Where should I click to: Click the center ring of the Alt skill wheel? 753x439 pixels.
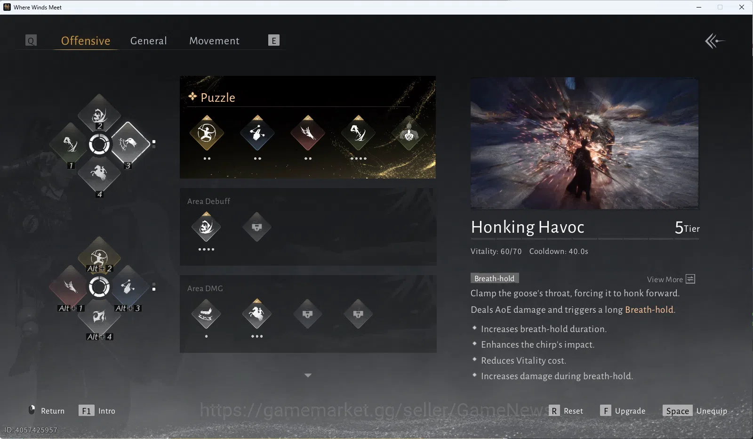tap(99, 287)
